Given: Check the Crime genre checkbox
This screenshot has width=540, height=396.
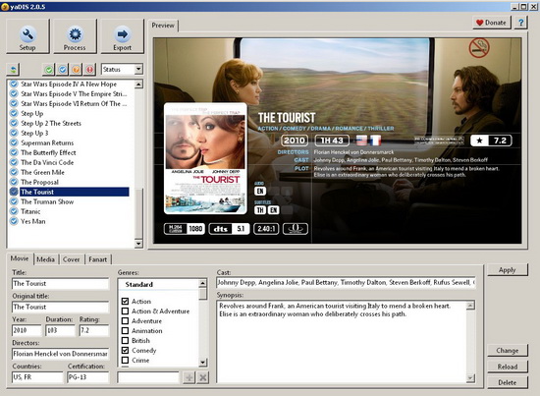Looking at the screenshot, I should tap(125, 361).
